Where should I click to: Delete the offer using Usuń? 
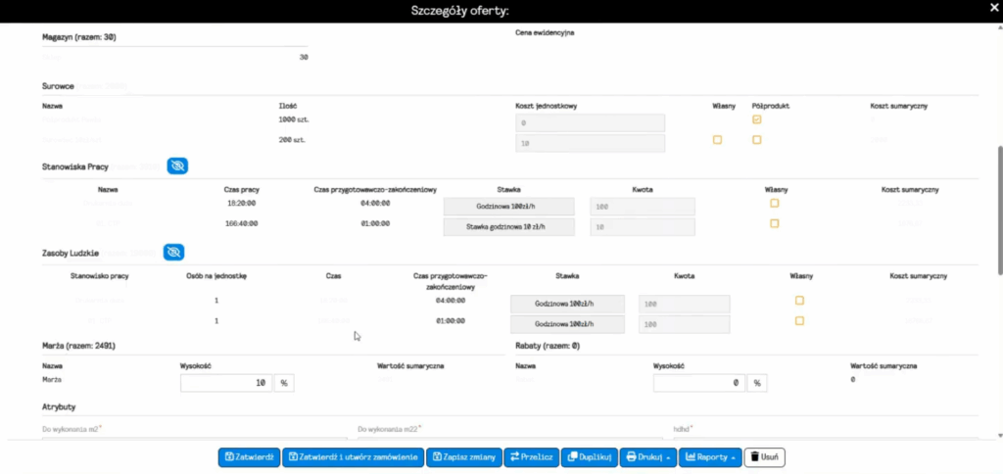[x=765, y=456]
